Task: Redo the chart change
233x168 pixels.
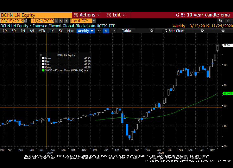Action: click(x=228, y=21)
